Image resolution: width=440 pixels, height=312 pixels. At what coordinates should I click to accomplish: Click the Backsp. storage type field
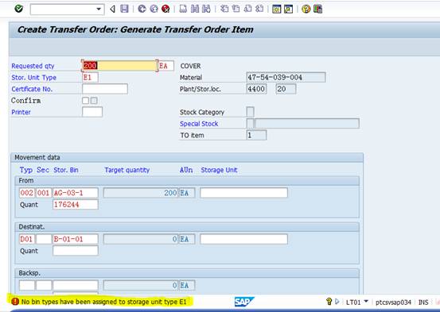tap(27, 285)
